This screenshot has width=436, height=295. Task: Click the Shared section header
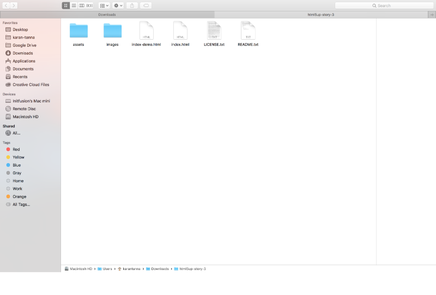point(9,126)
